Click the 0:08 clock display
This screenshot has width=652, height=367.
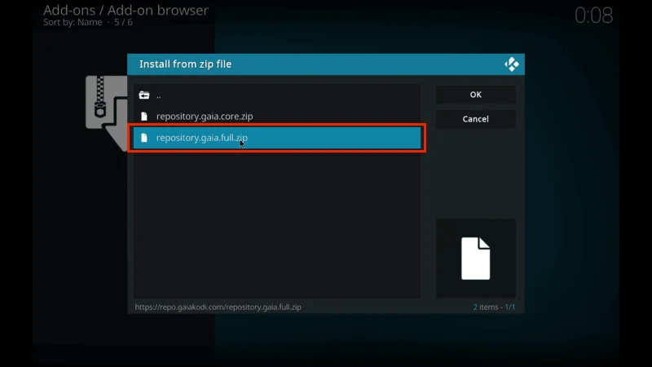pyautogui.click(x=593, y=15)
